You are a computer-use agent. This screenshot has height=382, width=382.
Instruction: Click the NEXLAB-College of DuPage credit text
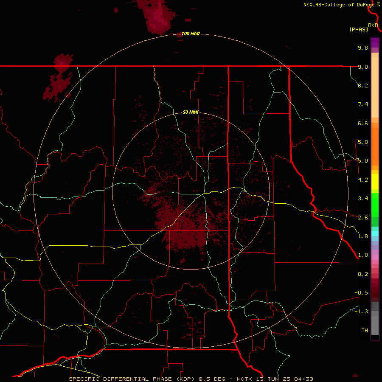(339, 5)
